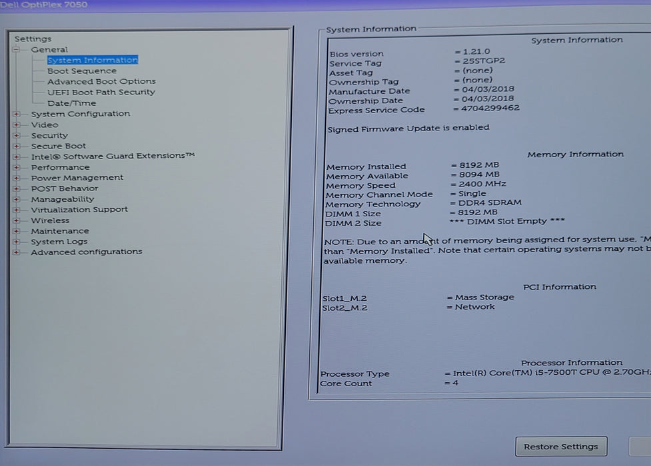
Task: Select Video category label
Action: pyautogui.click(x=45, y=125)
